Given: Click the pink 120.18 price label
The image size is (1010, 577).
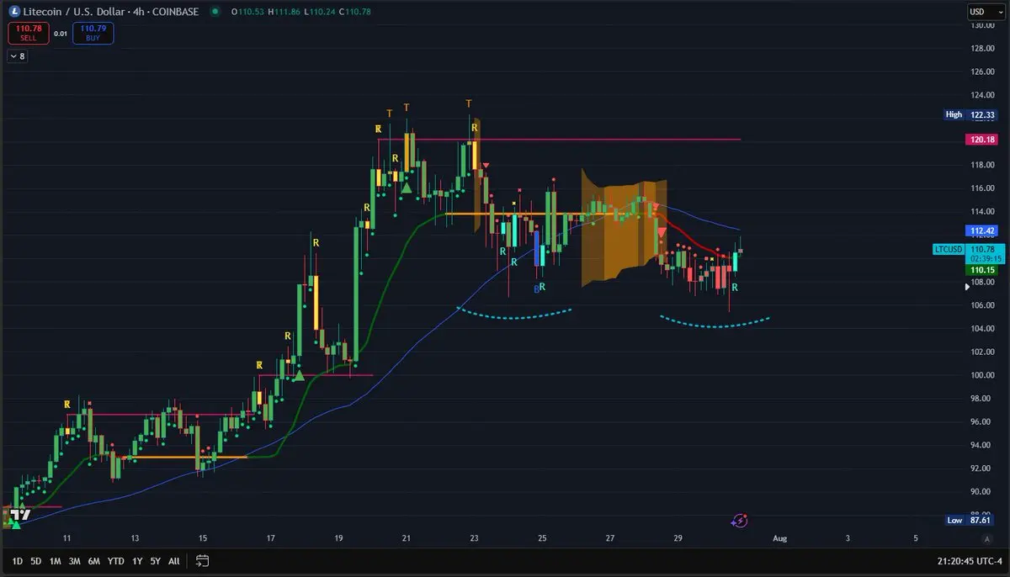Looking at the screenshot, I should [x=982, y=140].
